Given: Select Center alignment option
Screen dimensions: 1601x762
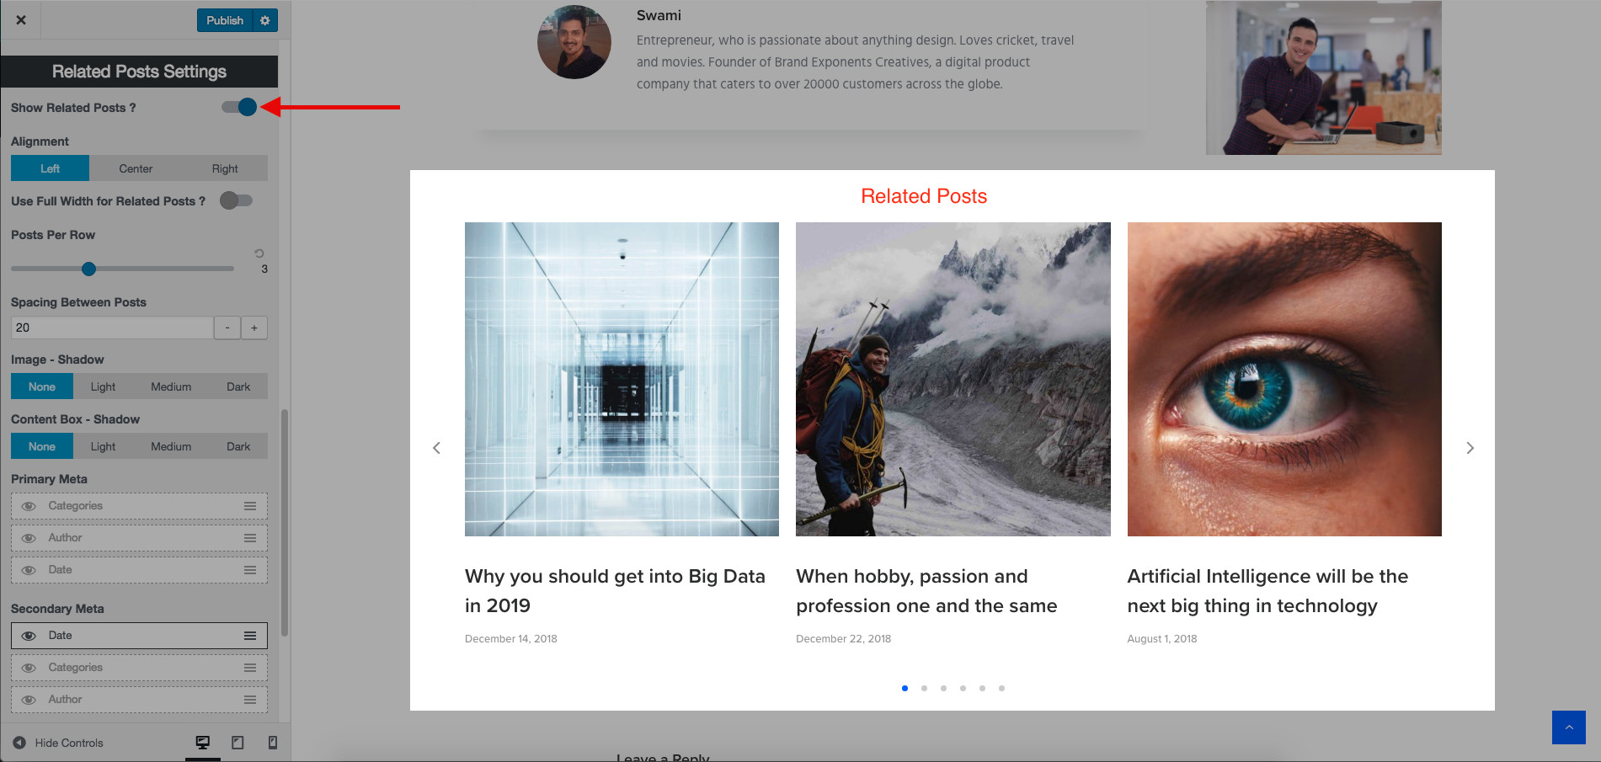Looking at the screenshot, I should pos(136,168).
